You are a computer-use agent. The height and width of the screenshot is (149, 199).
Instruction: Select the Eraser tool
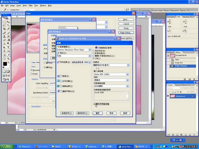4,40
